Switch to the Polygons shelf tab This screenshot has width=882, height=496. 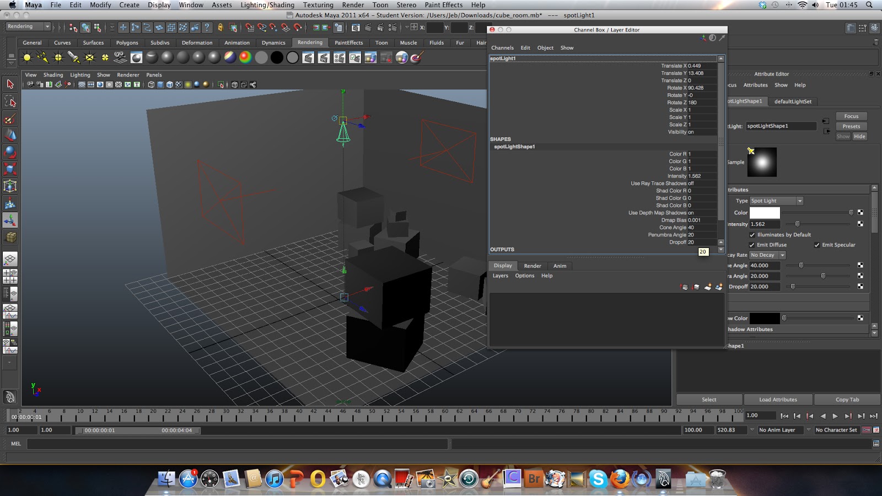[x=127, y=42]
